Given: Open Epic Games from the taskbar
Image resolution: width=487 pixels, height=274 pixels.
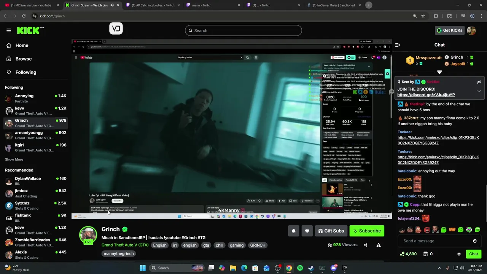Looking at the screenshot, I should point(345,268).
